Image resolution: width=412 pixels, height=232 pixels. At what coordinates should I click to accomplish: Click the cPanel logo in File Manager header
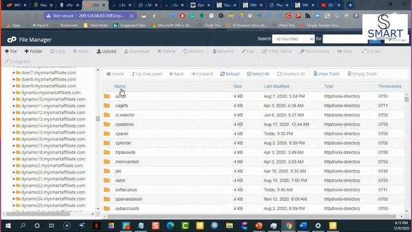[12, 40]
